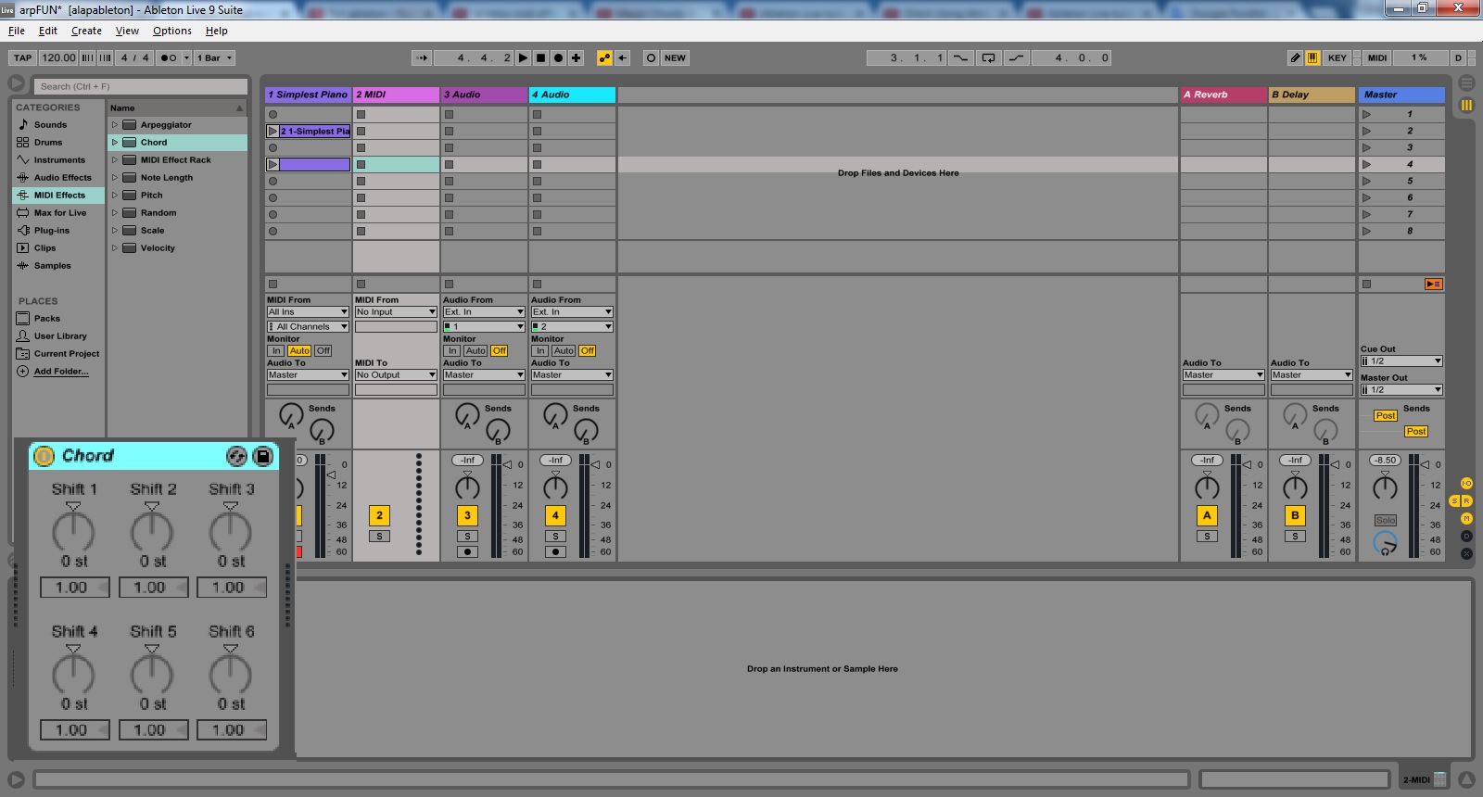This screenshot has height=797, width=1483.
Task: Select Session View icon
Action: [x=1466, y=106]
